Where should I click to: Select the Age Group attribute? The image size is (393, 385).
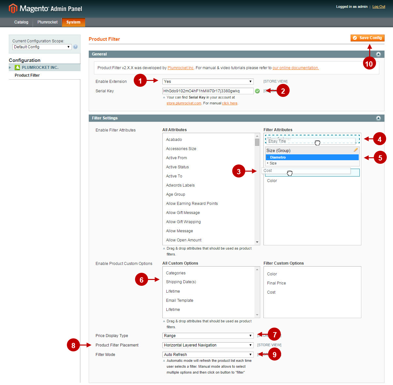tap(175, 194)
